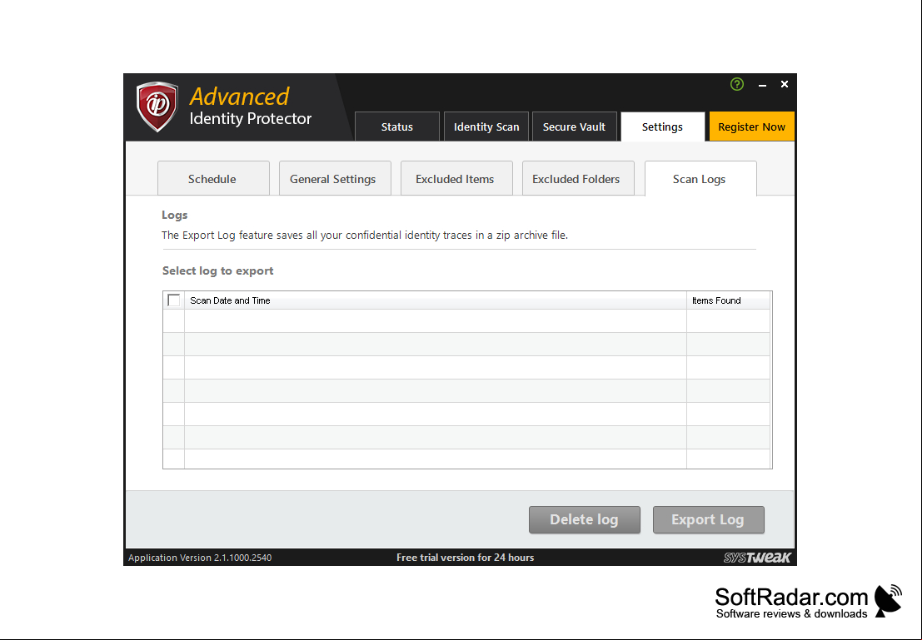This screenshot has height=640, width=922.
Task: Click the Register Now button
Action: [751, 127]
